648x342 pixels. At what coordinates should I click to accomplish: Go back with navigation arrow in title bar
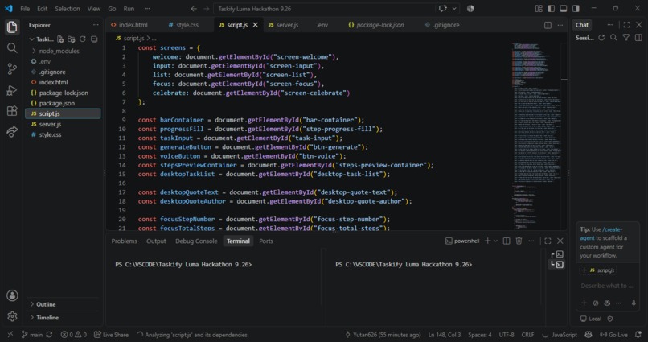coord(194,8)
